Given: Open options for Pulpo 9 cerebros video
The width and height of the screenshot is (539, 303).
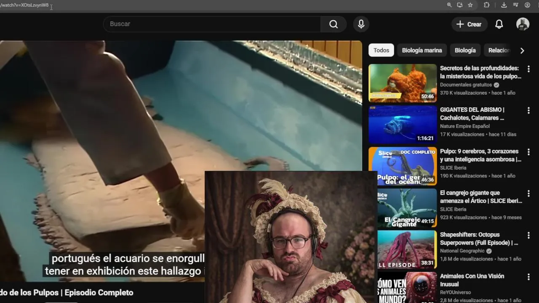Looking at the screenshot, I should coord(528,152).
